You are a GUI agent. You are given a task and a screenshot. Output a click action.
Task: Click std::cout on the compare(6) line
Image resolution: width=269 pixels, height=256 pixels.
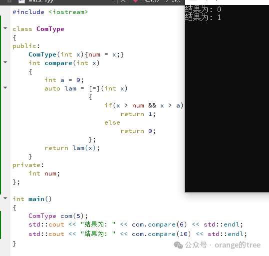(x=46, y=224)
